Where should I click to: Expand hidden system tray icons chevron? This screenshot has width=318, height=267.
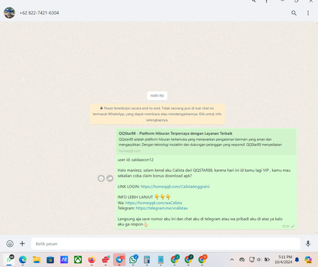[232, 259]
